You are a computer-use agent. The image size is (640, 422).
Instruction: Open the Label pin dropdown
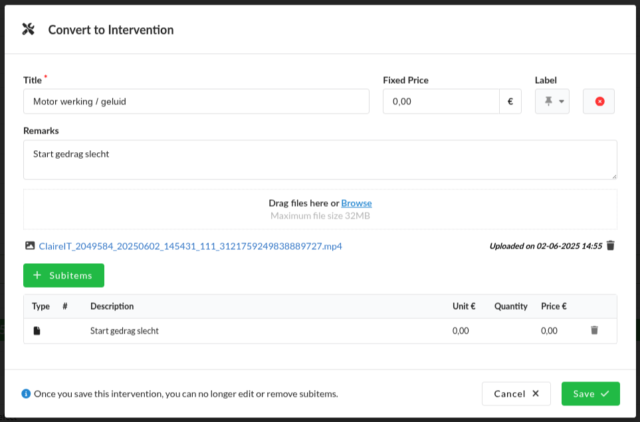point(552,102)
